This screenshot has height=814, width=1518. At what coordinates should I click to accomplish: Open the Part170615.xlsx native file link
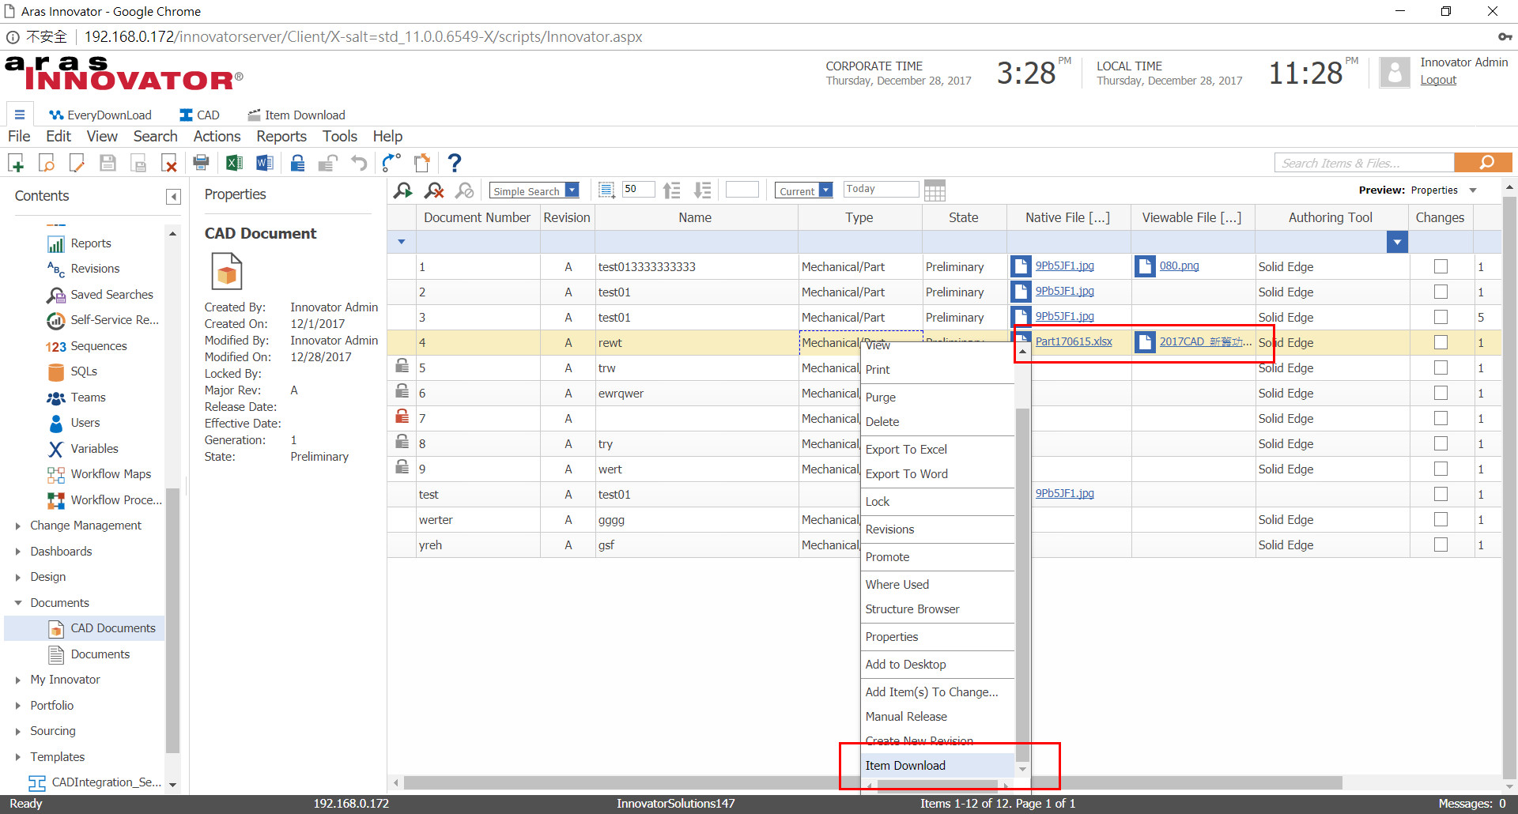pos(1074,341)
